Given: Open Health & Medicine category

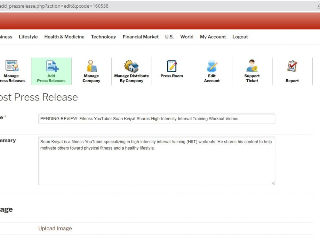Looking at the screenshot, I should coord(64,37).
